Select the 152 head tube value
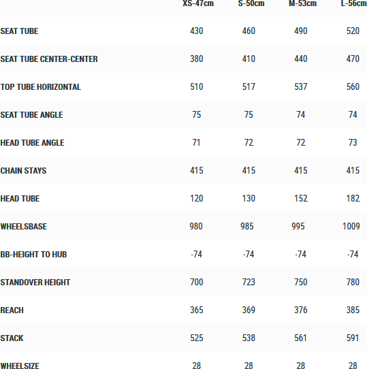Image resolution: width=367 pixels, height=369 pixels. [x=301, y=198]
